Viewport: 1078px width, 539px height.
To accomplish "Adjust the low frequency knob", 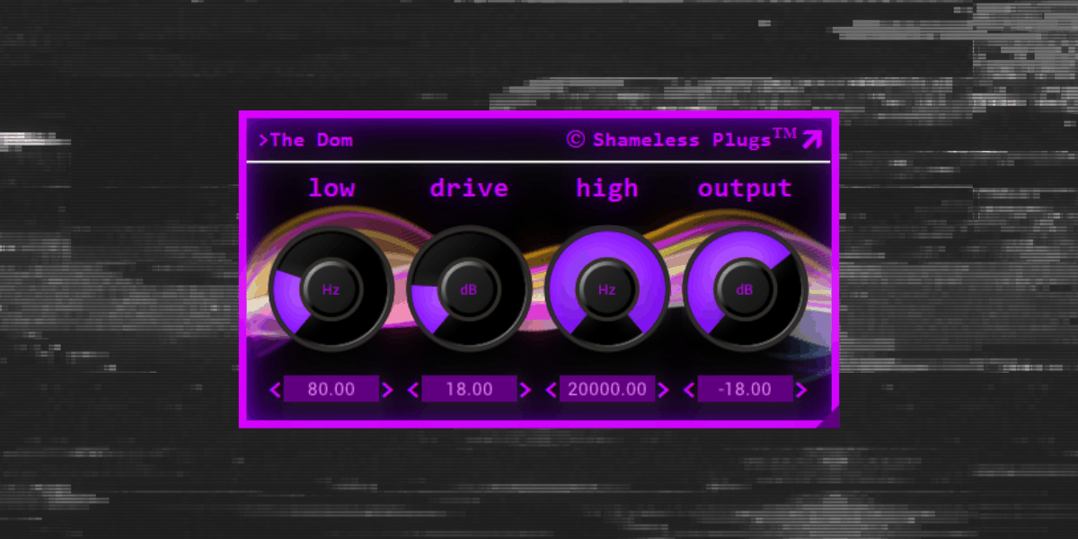I will coord(331,288).
